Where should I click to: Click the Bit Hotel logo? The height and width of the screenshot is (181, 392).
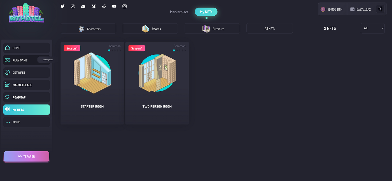tap(26, 13)
